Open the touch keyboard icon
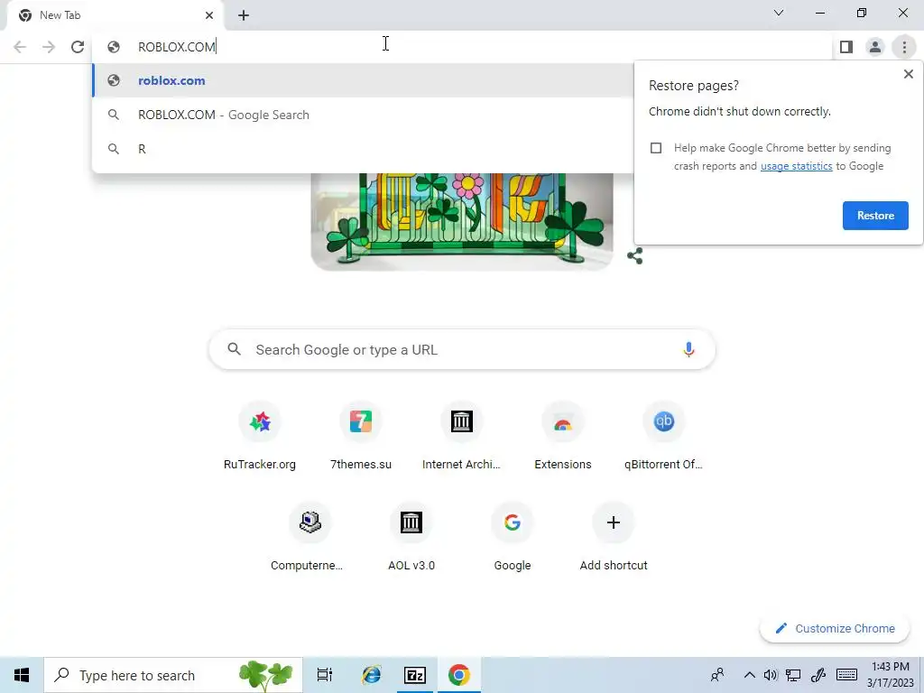Screen dimensions: 924x693 (x=846, y=674)
